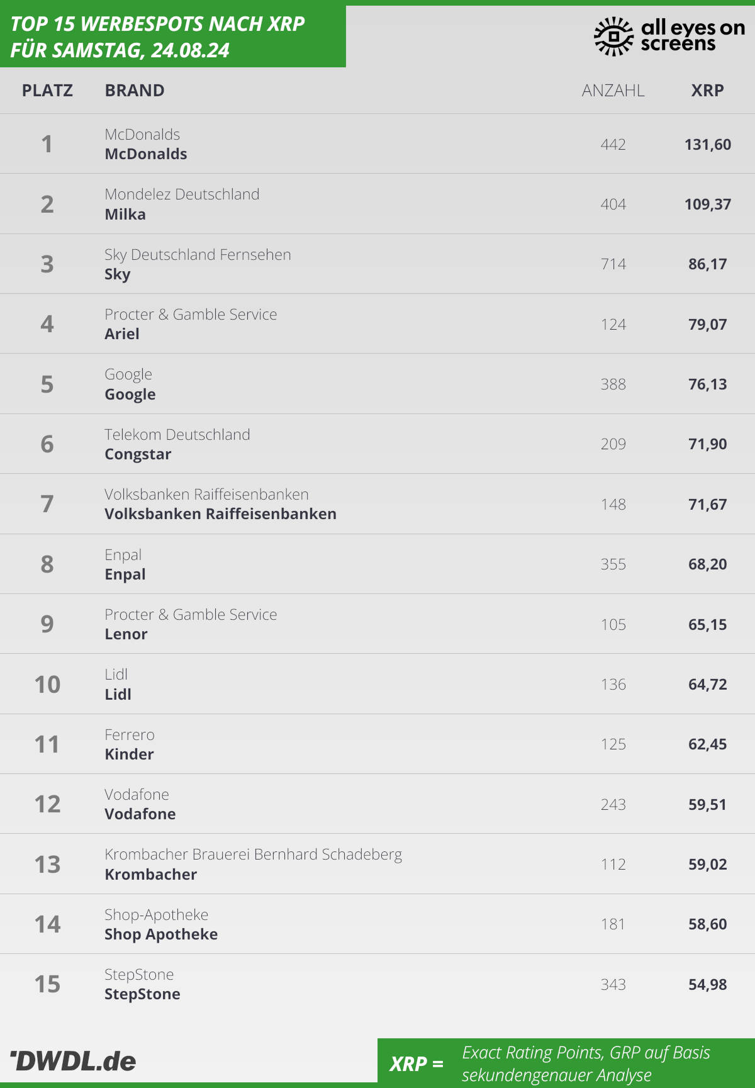
Task: Click the all eyes on screens eye icon
Action: tap(613, 36)
